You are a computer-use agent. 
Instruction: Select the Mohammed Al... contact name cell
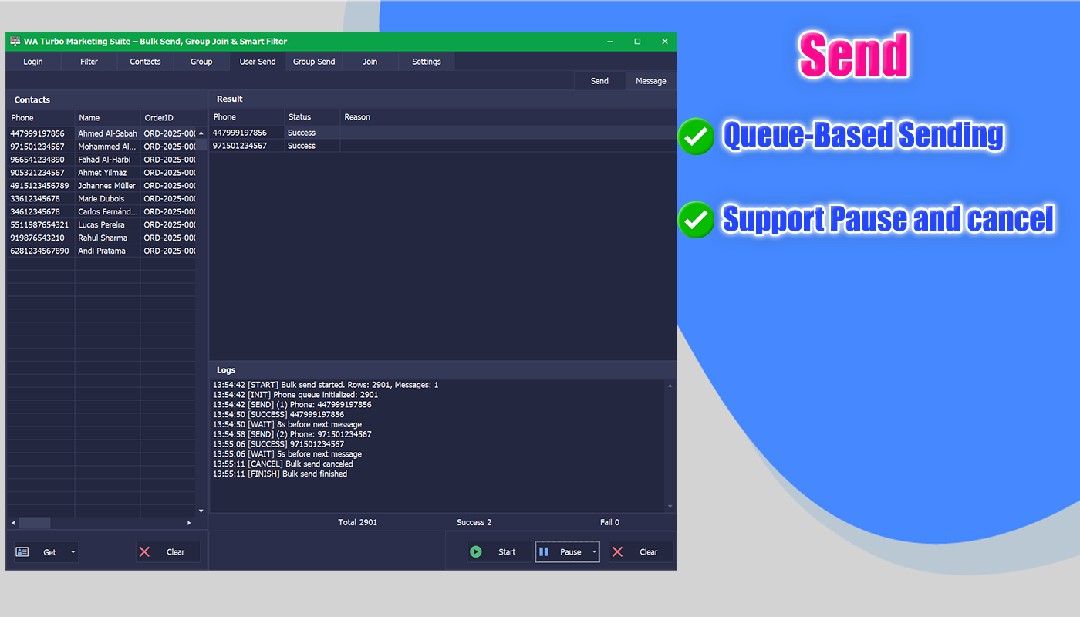(x=107, y=147)
